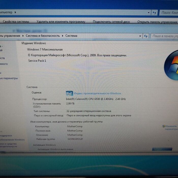Click 'Открыть панель управления' toolbar button
Image resolution: width=178 pixels, height=178 pixels.
(157, 22)
